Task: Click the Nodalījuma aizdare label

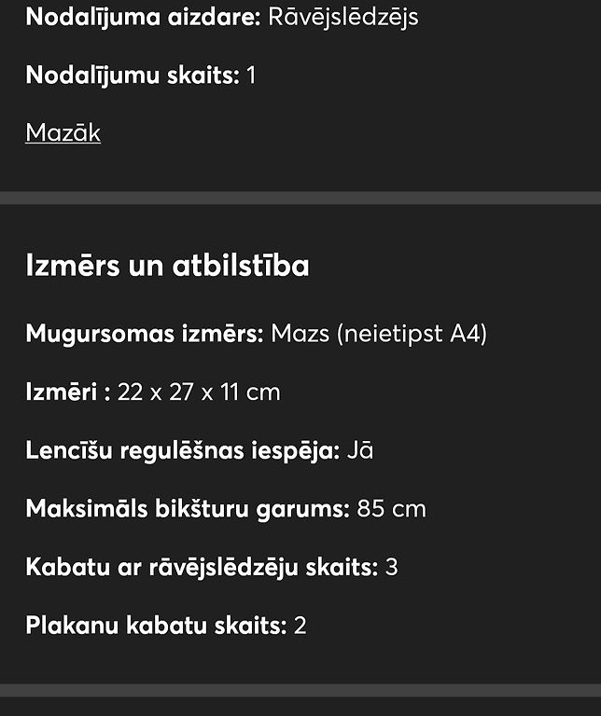Action: [x=143, y=18]
